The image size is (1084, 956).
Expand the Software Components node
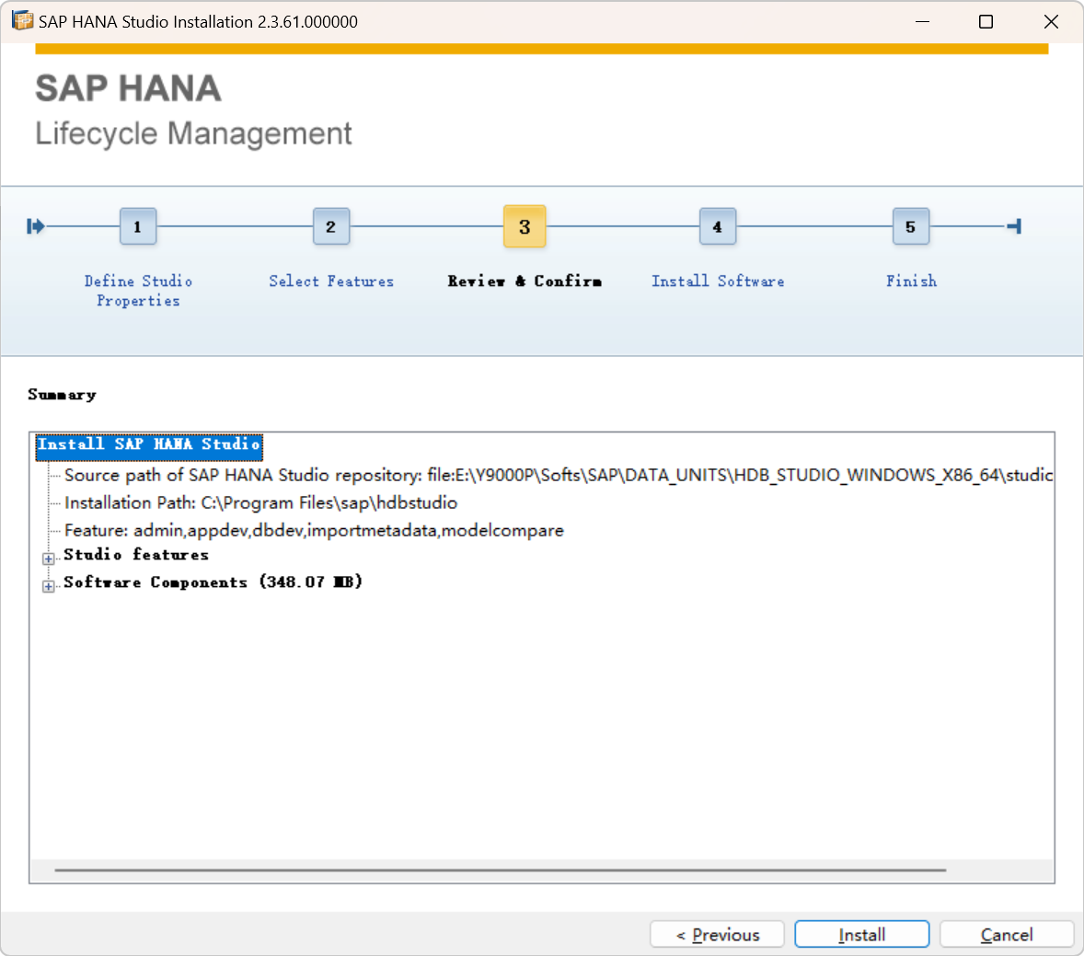point(49,586)
